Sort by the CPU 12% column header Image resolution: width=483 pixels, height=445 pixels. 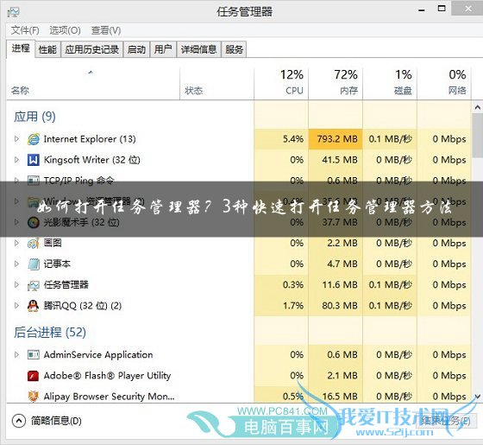pyautogui.click(x=281, y=83)
